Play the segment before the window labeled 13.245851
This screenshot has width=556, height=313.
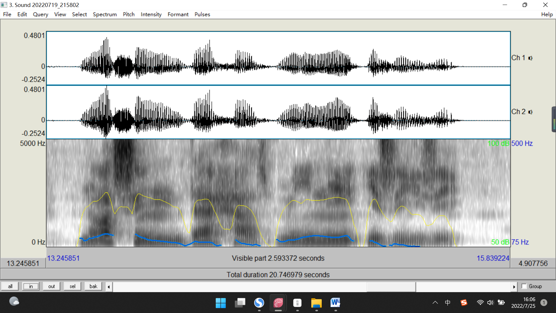click(x=23, y=263)
